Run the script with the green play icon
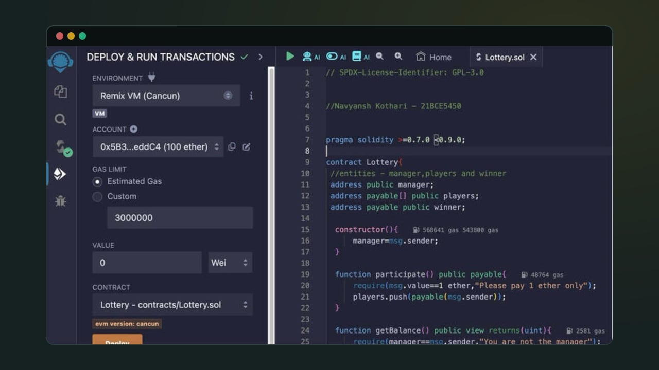The height and width of the screenshot is (370, 659). point(290,57)
